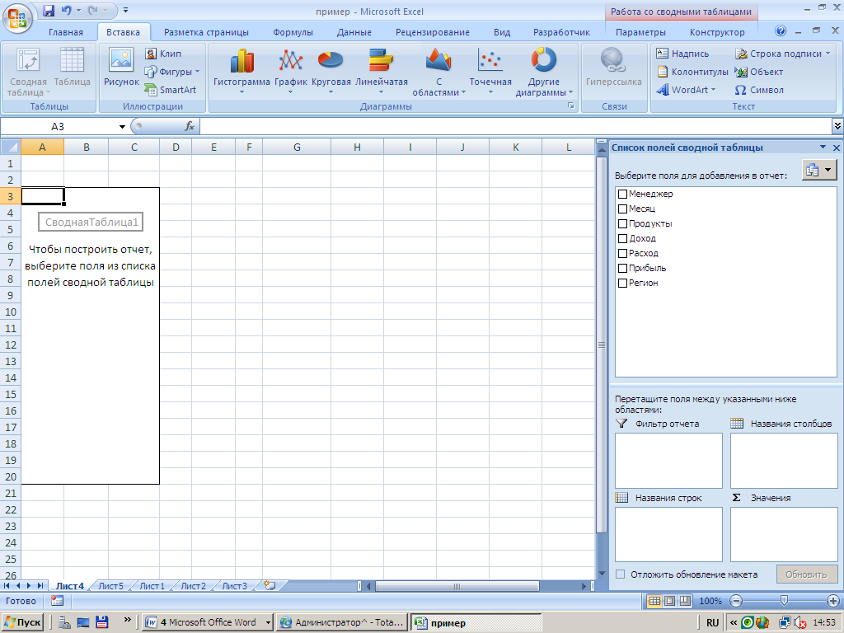Viewport: 844px width, 633px height.
Task: Insert a PivotTable (Сводная таблица)
Action: click(x=28, y=73)
